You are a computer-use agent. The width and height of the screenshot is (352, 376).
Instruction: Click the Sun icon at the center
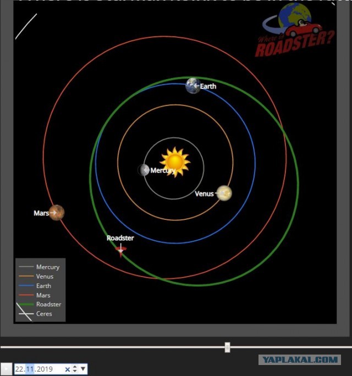tap(175, 162)
